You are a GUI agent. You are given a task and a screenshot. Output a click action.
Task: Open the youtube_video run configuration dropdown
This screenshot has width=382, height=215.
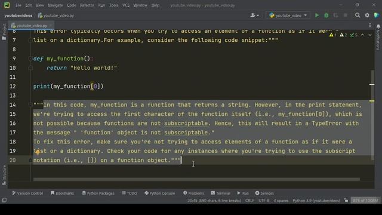pos(288,16)
